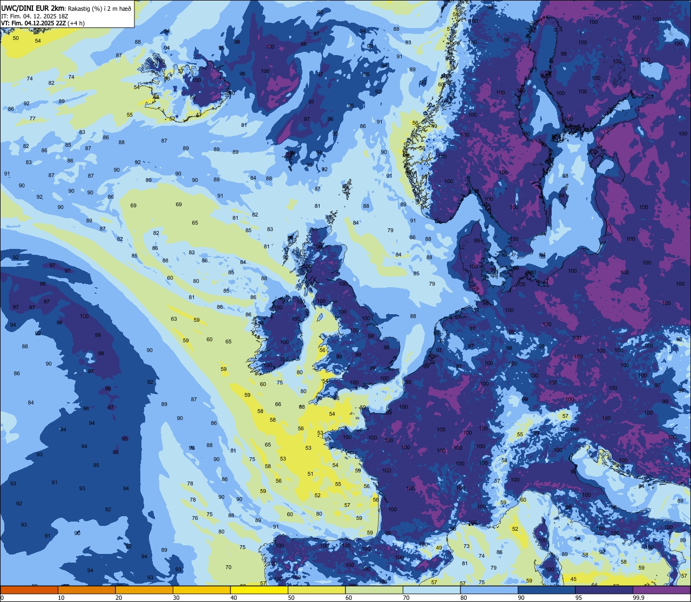691x602 pixels.
Task: Click the humidity value '47' on Iceland's south coast
Action: (x=199, y=114)
